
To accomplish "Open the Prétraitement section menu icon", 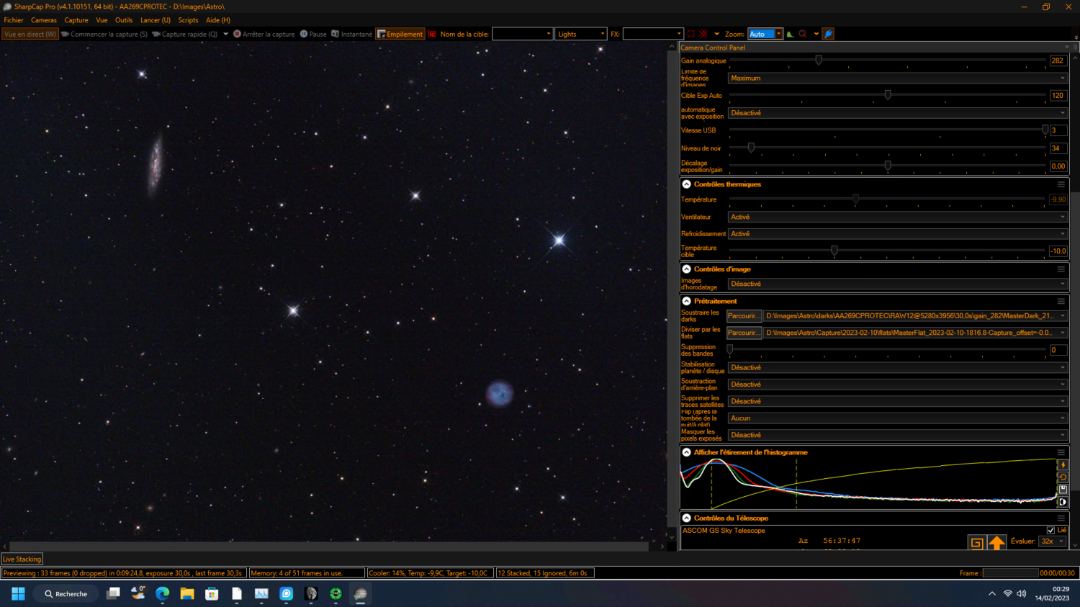I will click(1061, 301).
